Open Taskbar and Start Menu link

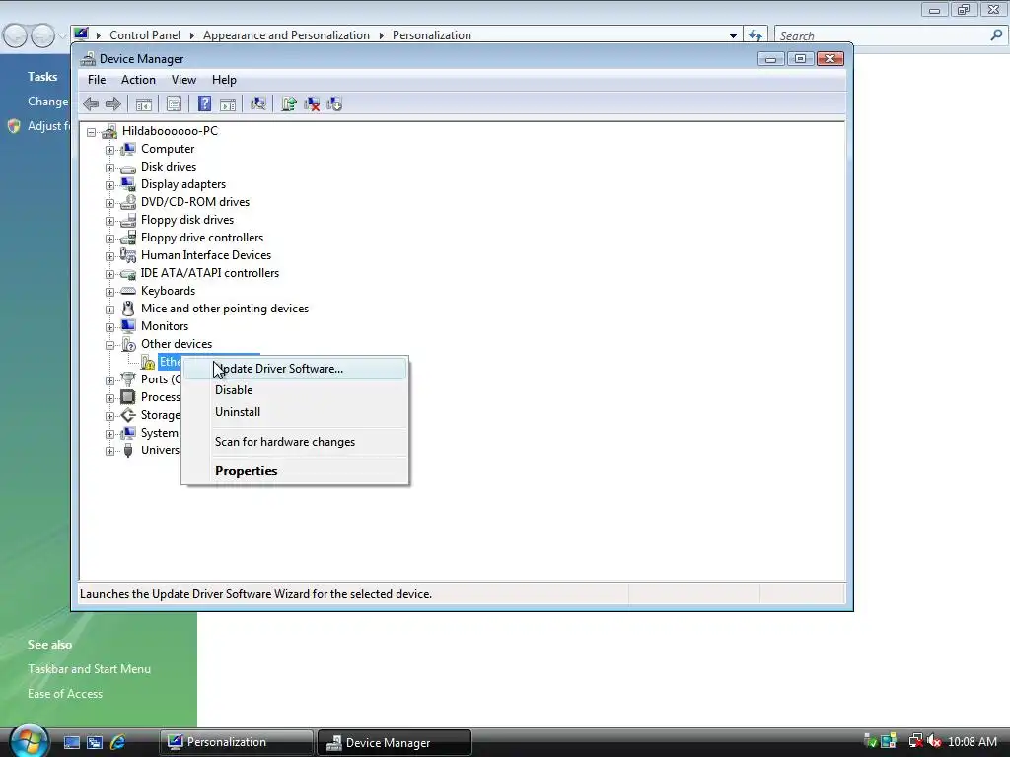89,669
